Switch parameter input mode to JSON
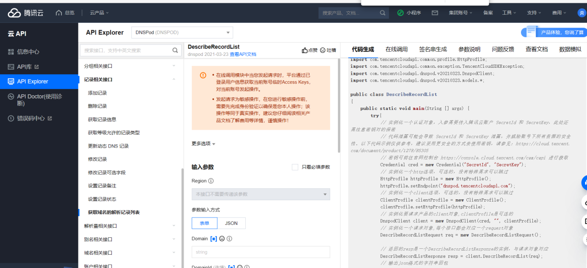587x268 pixels. [231, 223]
